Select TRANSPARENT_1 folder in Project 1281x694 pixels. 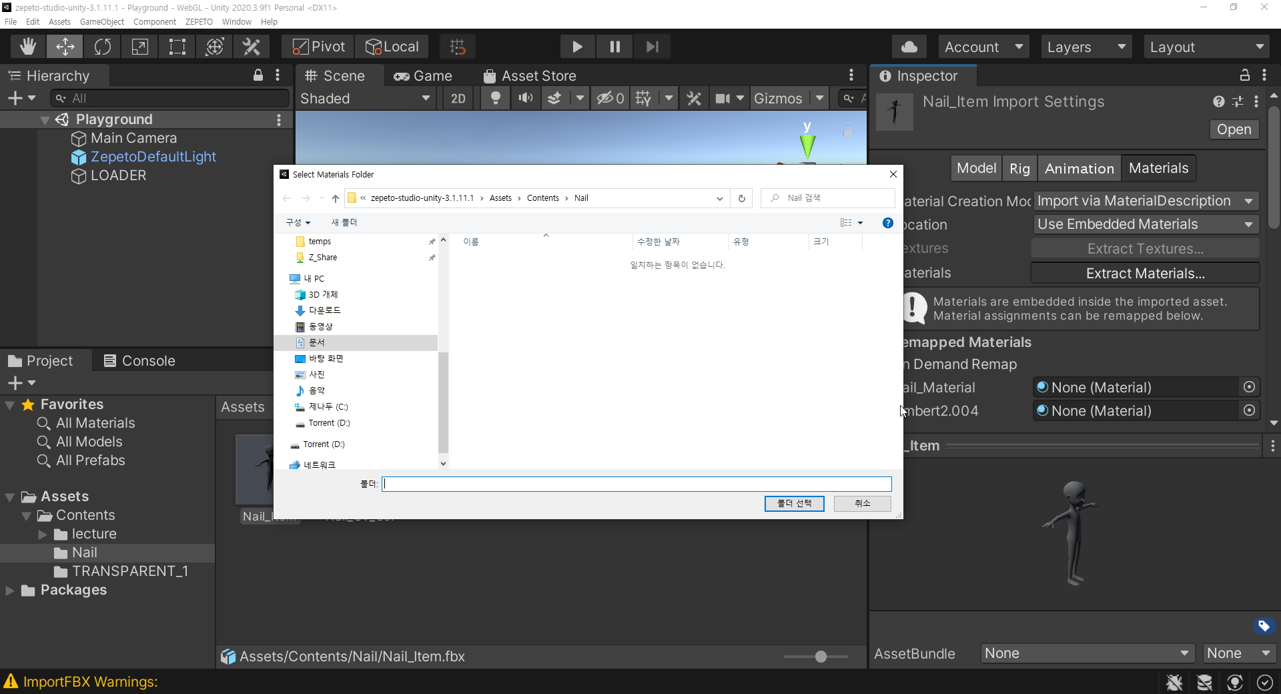click(x=129, y=571)
